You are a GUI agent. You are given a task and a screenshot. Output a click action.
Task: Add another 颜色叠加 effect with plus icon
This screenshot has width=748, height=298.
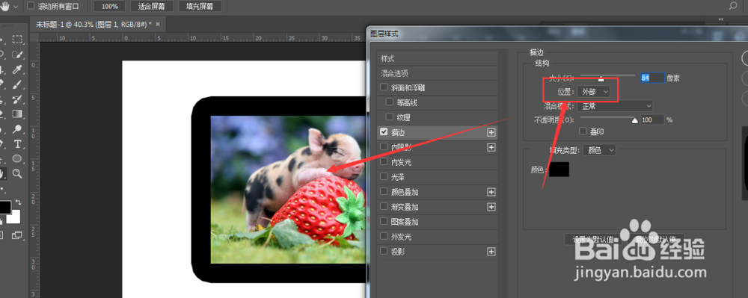491,192
